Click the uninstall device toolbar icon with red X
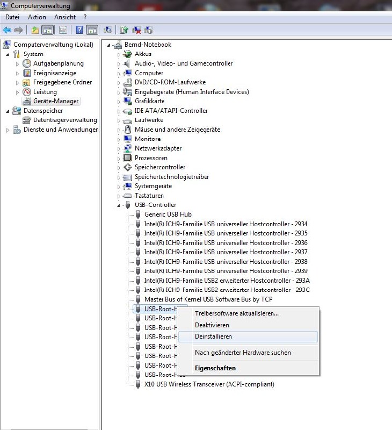Viewport: 392px width, 430px height. 136,30
